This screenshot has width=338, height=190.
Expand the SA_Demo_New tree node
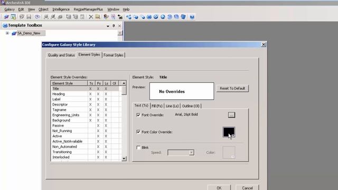[x=7, y=33]
